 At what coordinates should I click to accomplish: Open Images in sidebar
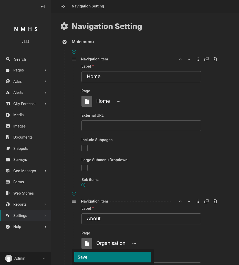coord(26,126)
